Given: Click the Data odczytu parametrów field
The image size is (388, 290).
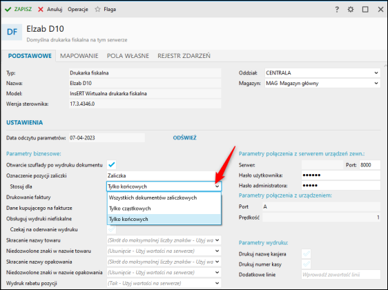Looking at the screenshot, I should [x=106, y=138].
